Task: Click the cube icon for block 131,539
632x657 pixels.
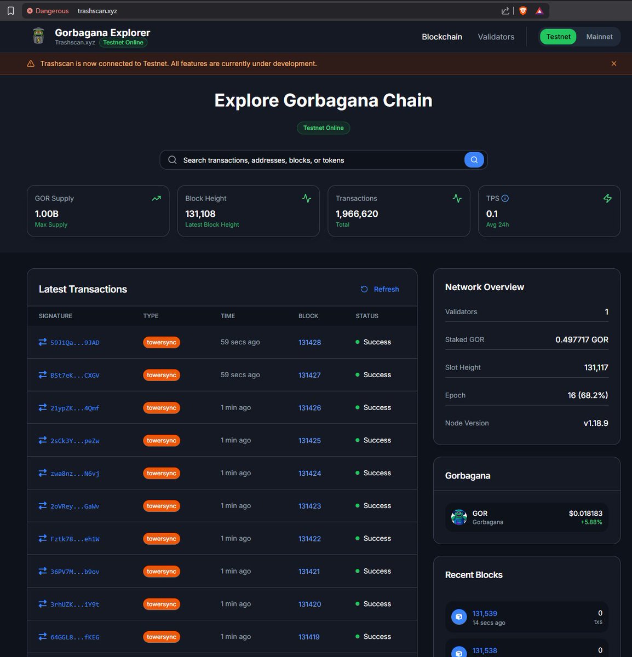Action: pos(459,617)
